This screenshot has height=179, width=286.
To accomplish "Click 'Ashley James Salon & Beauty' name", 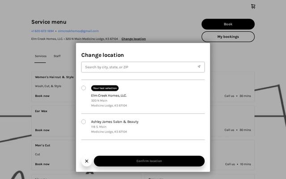I will click(x=115, y=122).
